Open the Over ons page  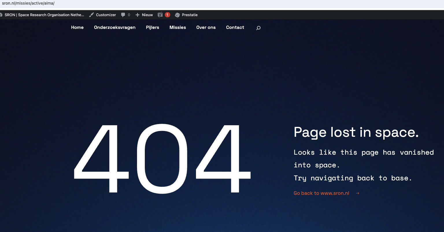point(206,27)
